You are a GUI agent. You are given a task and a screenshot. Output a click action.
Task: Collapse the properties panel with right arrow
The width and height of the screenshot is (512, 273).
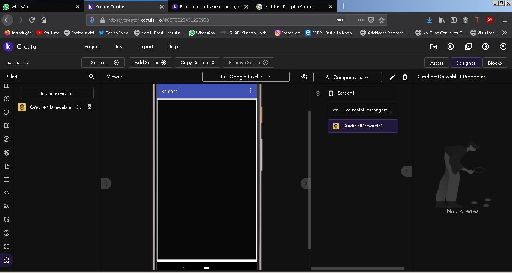coord(406,171)
